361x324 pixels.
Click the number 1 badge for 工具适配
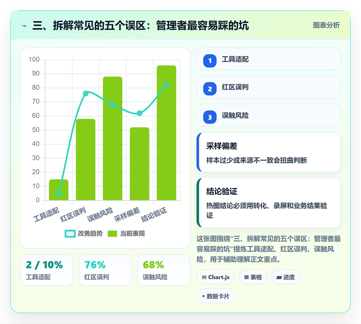(x=210, y=61)
